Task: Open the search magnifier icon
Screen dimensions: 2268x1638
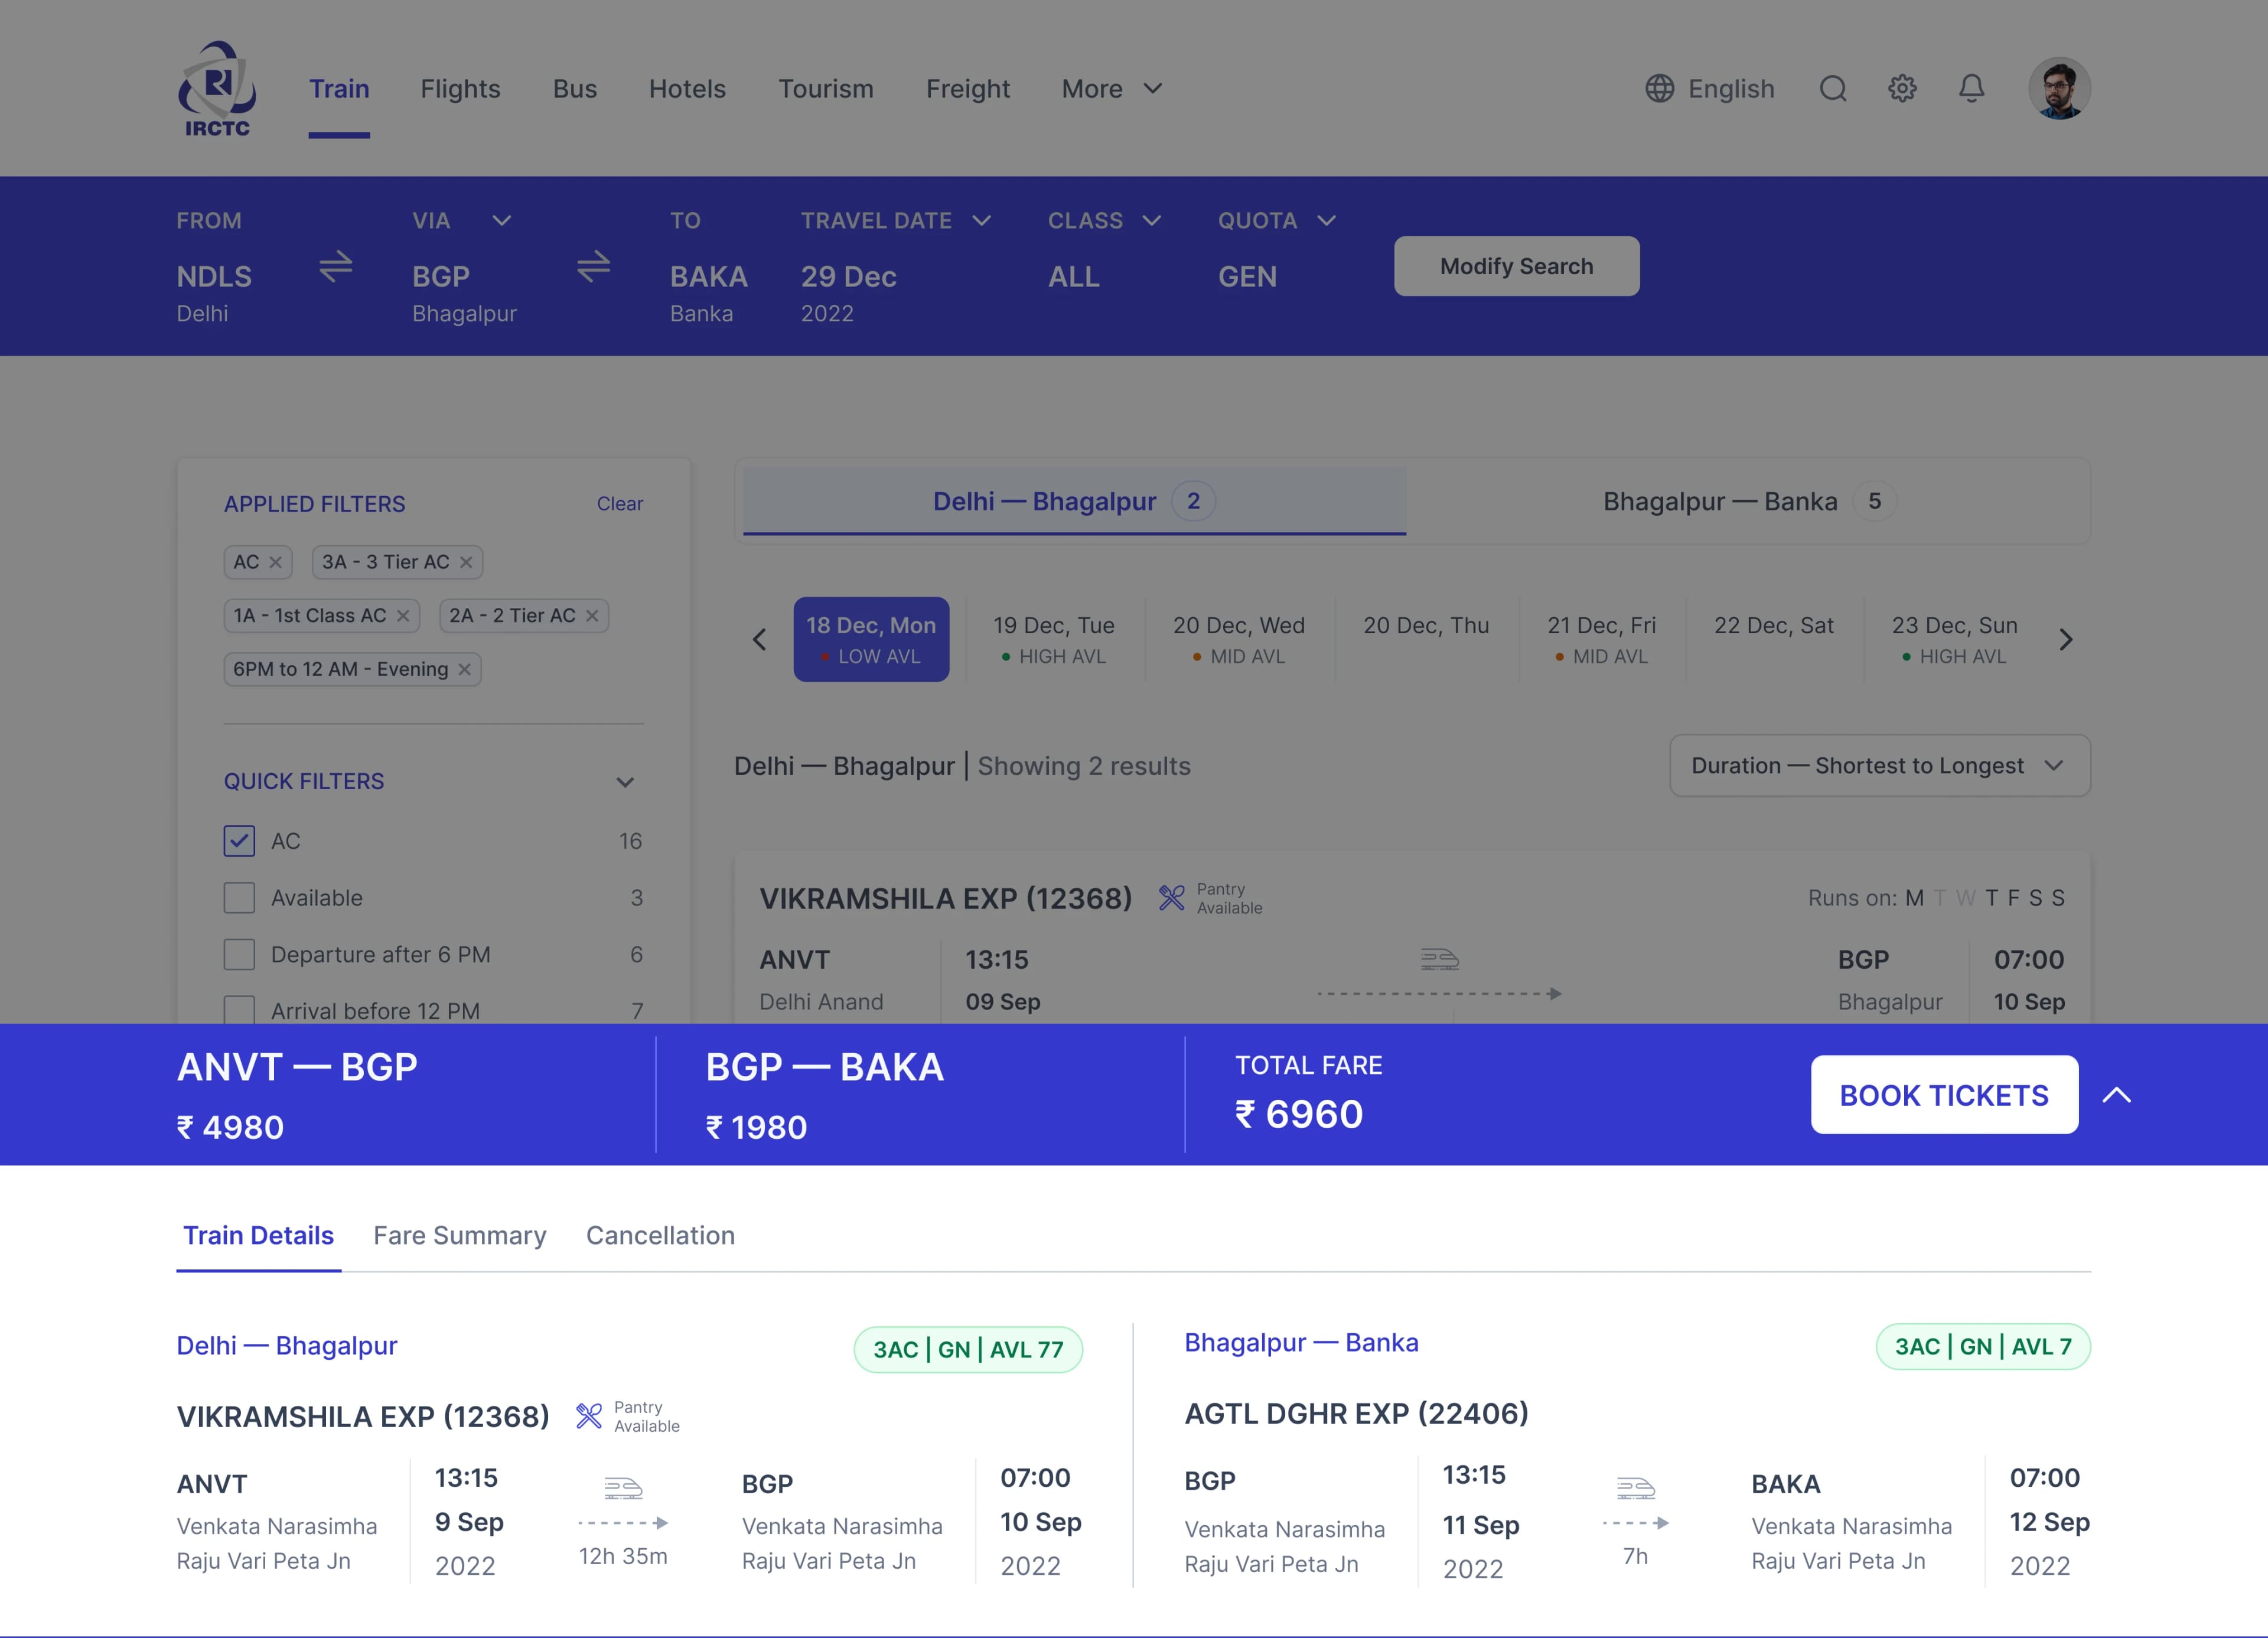Action: coord(1834,88)
